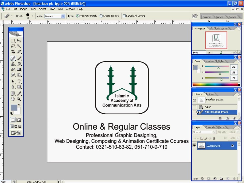Select the Open history state
The image size is (244, 183).
click(x=217, y=107)
